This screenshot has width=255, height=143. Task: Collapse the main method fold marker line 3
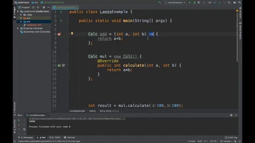pos(68,21)
